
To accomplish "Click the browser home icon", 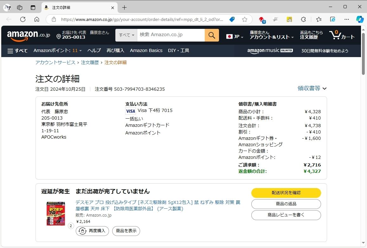I will 37,19.
